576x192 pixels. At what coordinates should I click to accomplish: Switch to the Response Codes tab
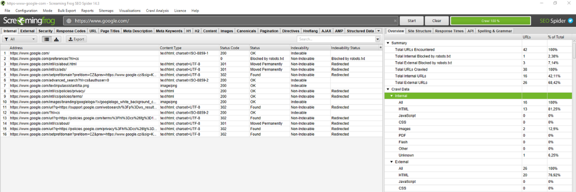(x=71, y=31)
